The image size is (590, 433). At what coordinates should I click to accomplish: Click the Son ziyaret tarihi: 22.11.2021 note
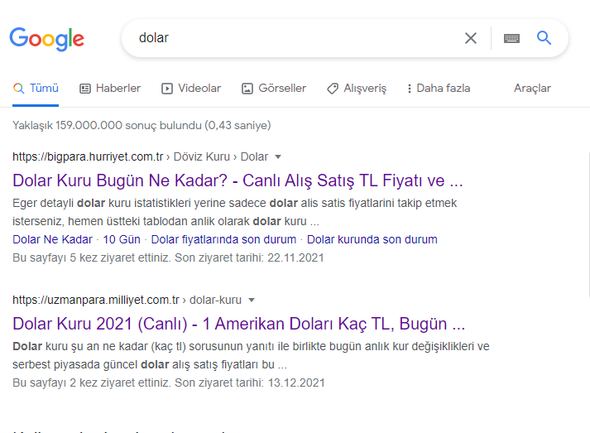click(x=249, y=258)
